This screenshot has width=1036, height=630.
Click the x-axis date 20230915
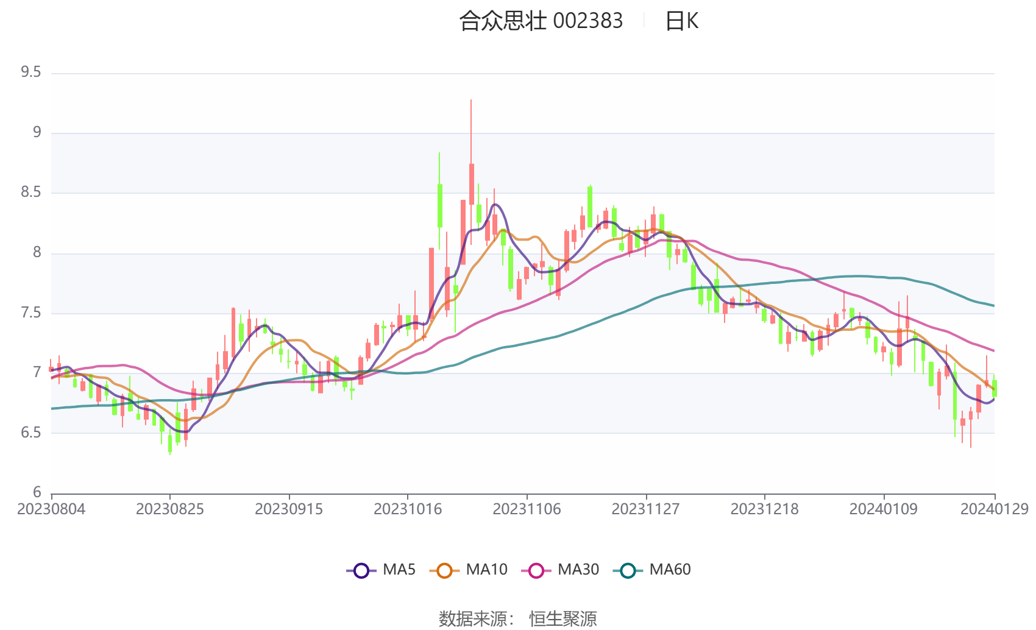coord(289,509)
